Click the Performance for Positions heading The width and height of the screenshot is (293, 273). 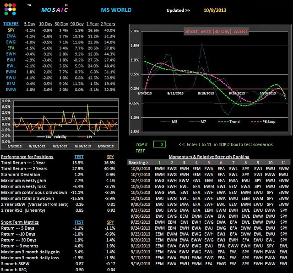tap(27, 157)
